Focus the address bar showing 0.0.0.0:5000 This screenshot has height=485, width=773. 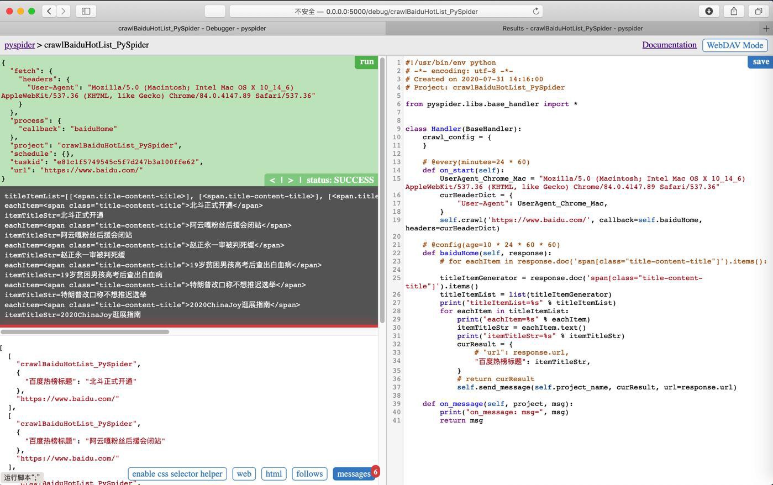386,11
